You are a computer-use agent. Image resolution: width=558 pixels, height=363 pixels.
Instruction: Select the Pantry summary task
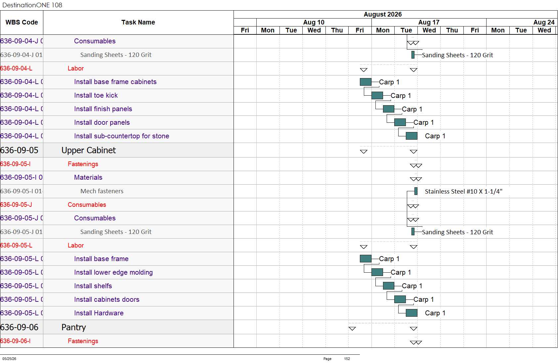(74, 327)
